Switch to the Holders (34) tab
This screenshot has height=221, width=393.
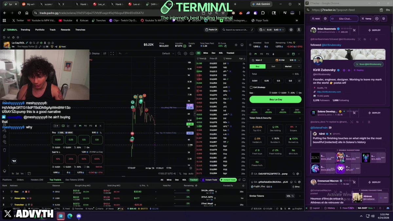37,180
